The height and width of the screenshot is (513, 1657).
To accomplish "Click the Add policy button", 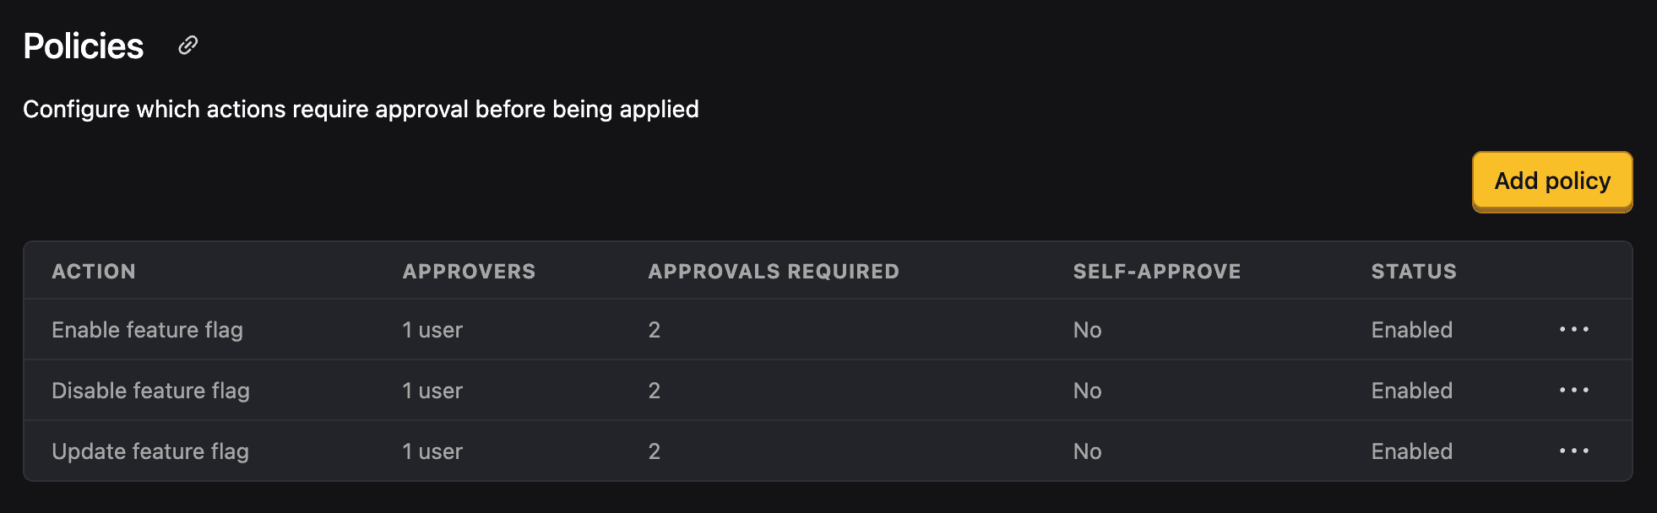I will pyautogui.click(x=1551, y=181).
